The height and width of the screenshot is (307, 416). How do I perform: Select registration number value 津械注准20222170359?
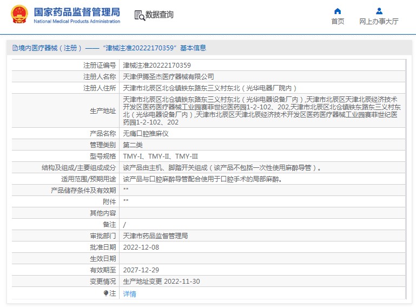157,66
